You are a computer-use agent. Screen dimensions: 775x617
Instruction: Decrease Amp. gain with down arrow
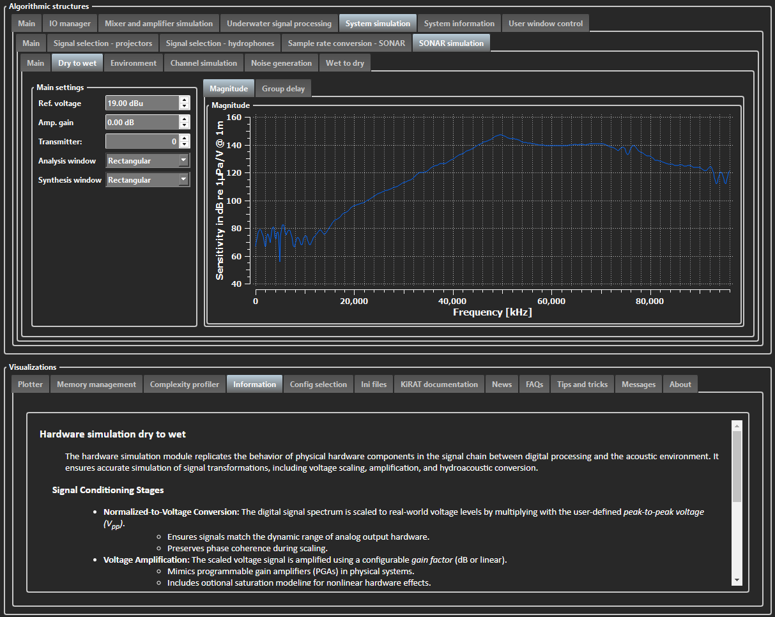(x=185, y=126)
